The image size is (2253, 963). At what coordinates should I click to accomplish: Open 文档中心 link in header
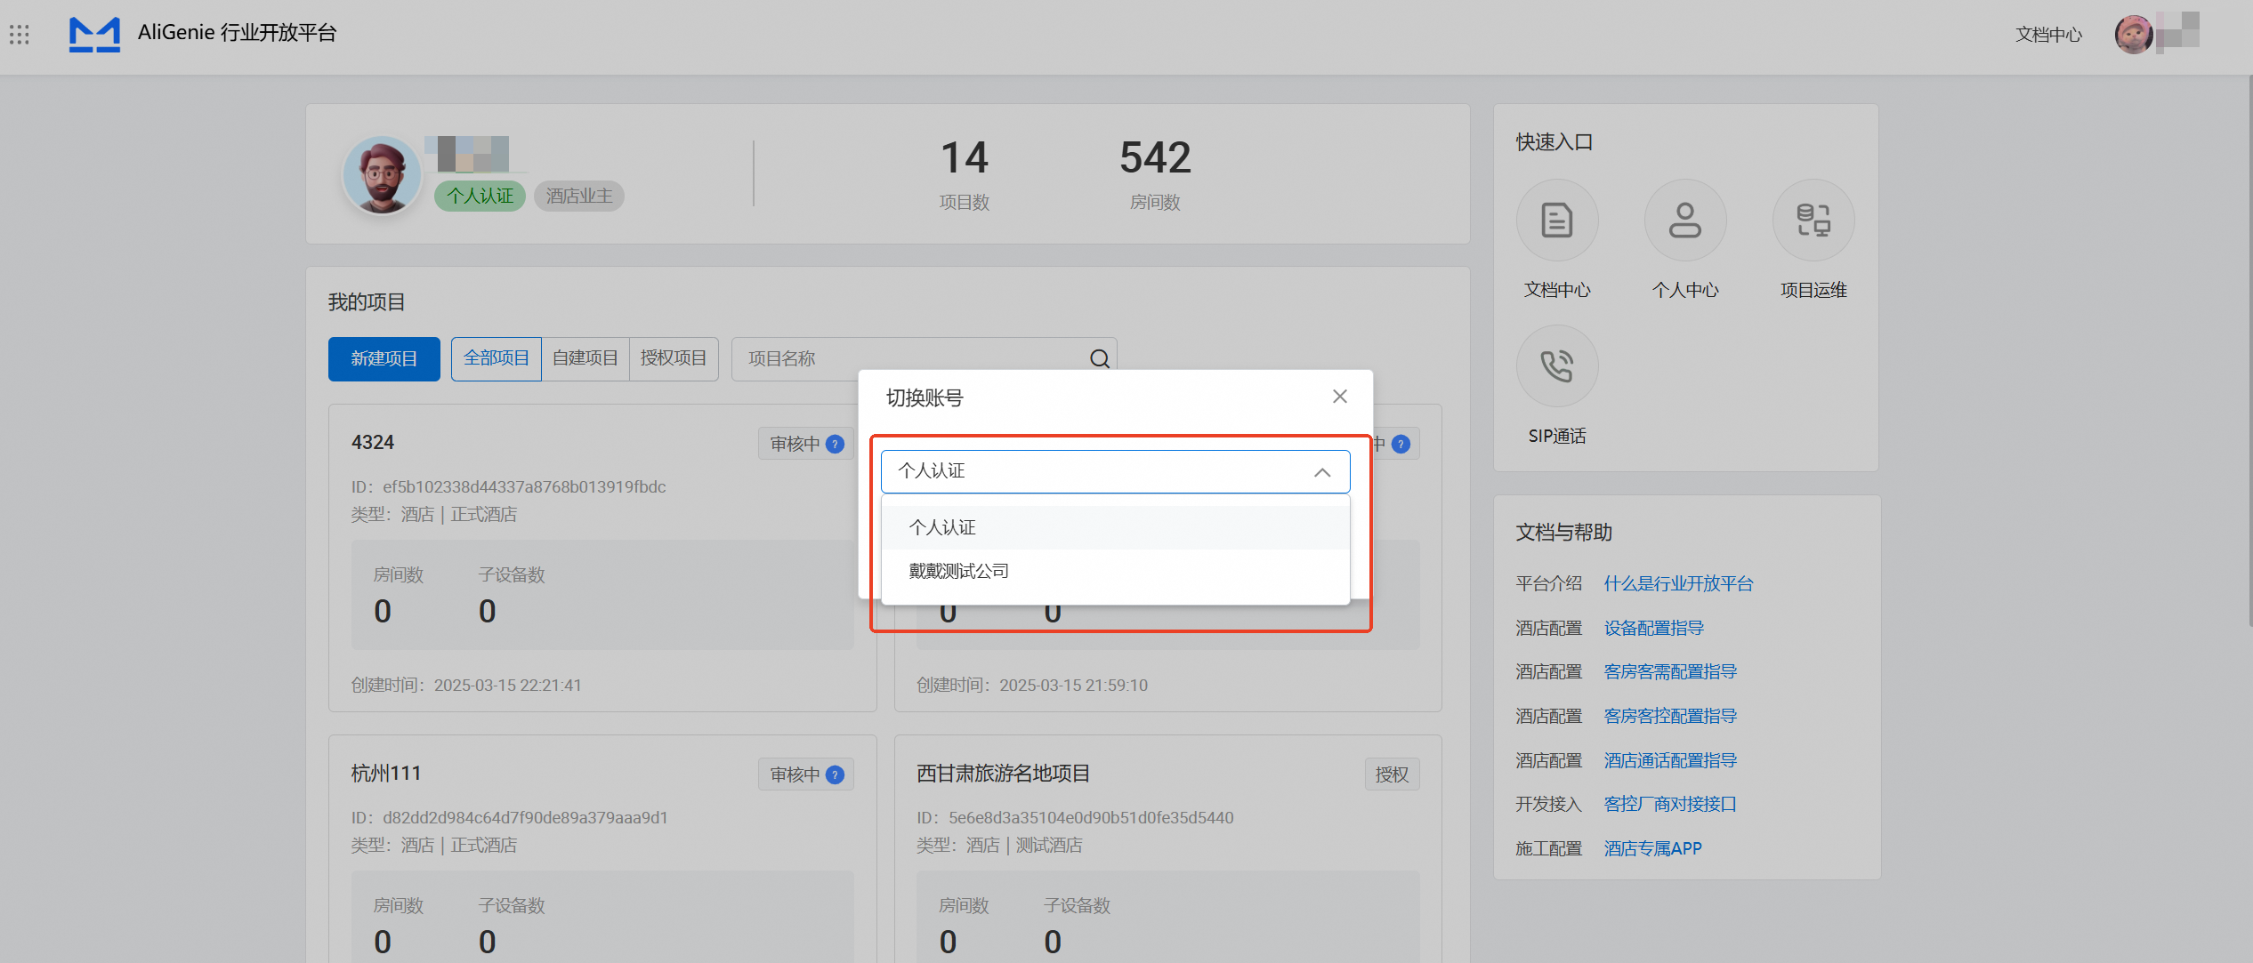coord(2048,35)
